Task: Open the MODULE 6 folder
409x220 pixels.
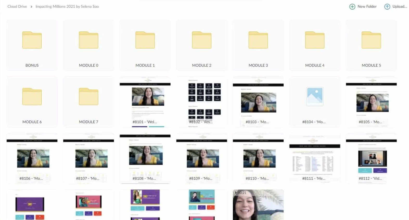Action: (32, 102)
